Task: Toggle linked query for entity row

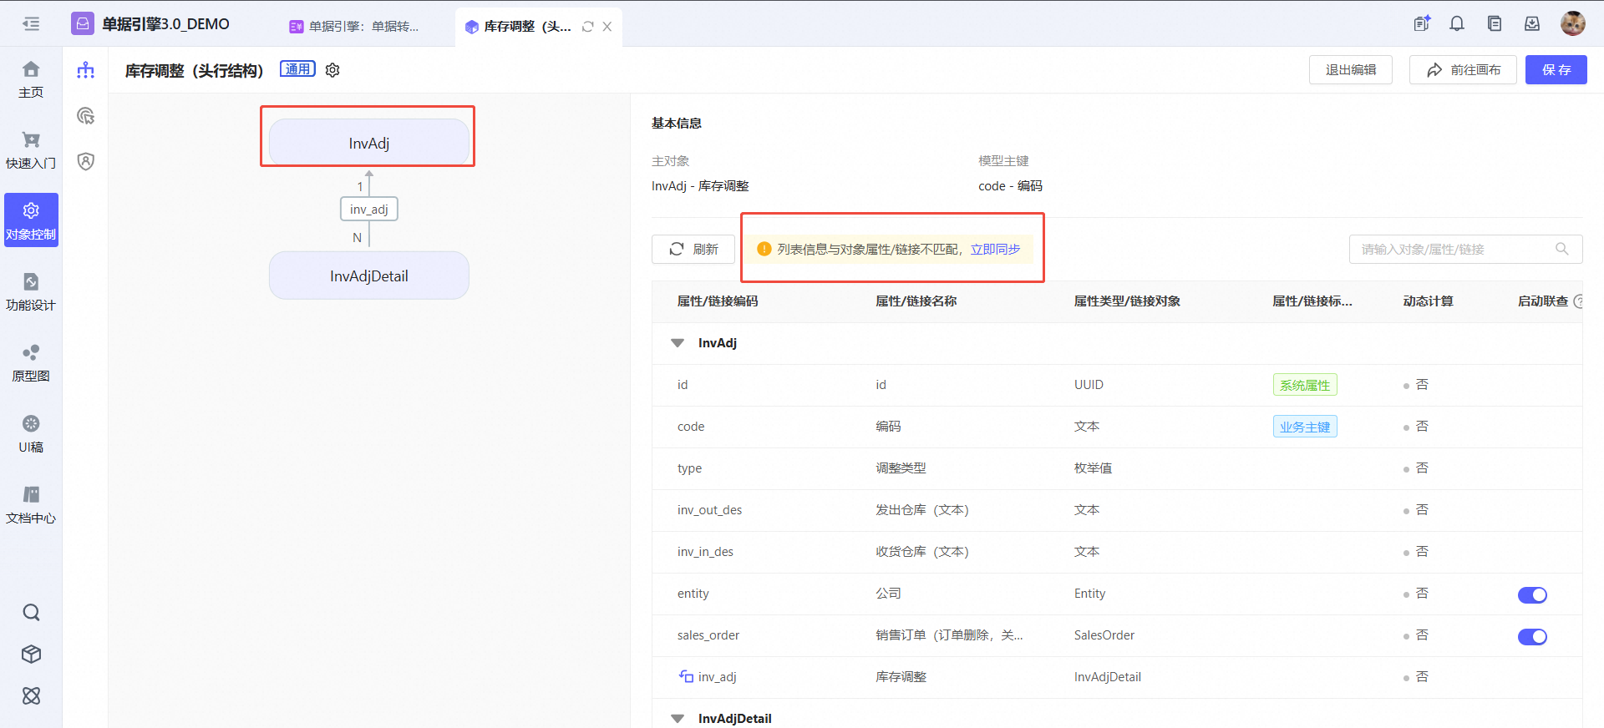Action: 1532,594
